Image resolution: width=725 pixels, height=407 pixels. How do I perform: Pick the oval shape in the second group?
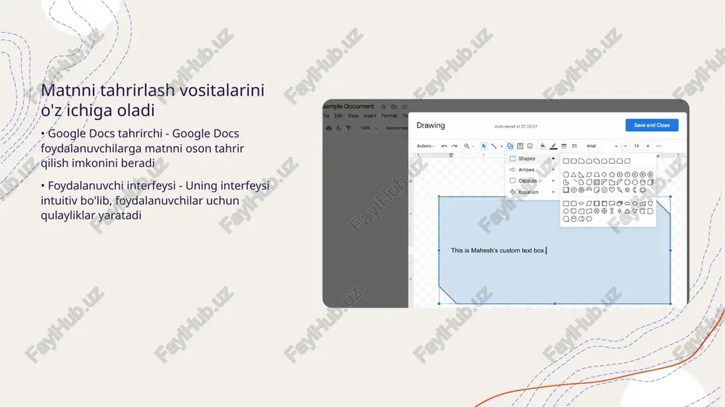point(566,175)
